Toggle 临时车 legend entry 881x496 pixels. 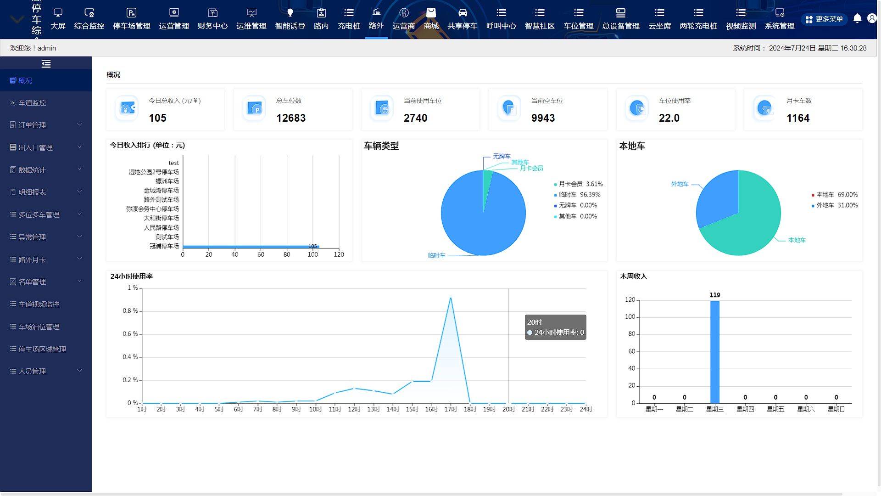click(x=577, y=195)
